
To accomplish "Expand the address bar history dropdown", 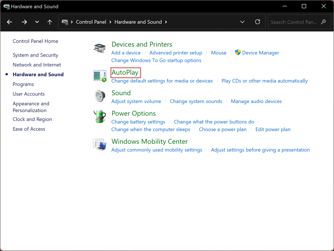I will point(242,22).
